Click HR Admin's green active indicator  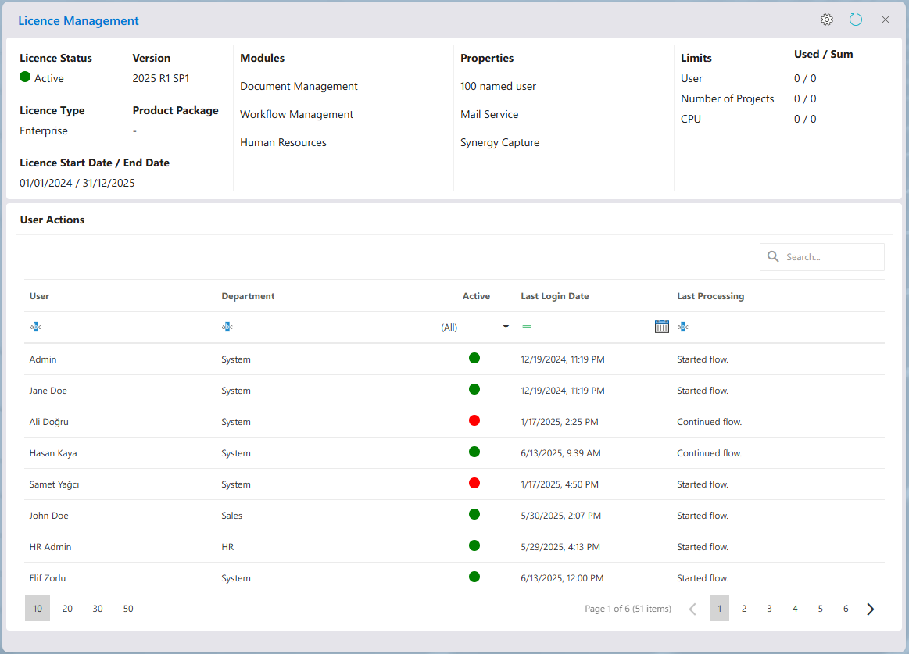(474, 546)
